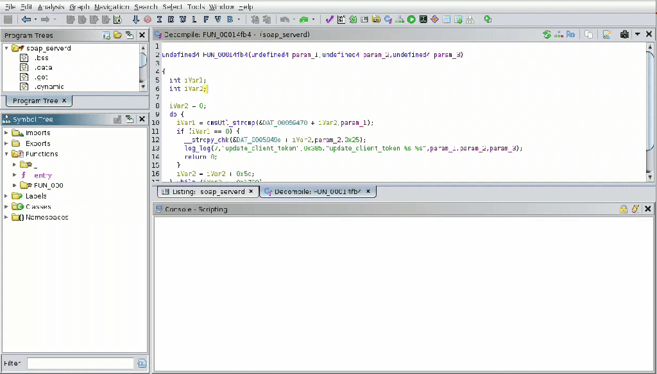Open the Bytes viewer toolbar icon
Screen dimensions: 657x374
tap(341, 19)
